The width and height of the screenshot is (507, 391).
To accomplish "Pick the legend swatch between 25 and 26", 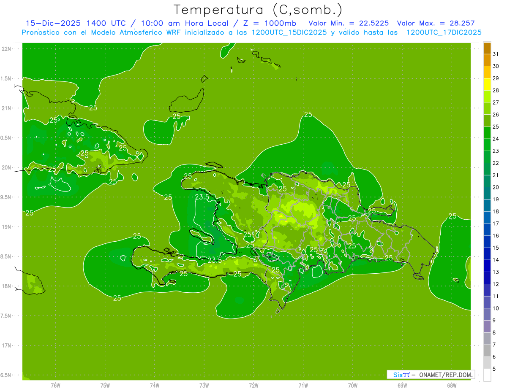I will [487, 121].
